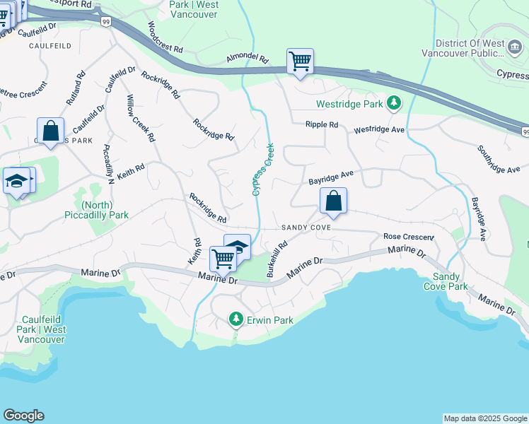Click the shopping bag marker near Caulfeild Dr
Screen dimensions: 529x424
click(x=51, y=133)
